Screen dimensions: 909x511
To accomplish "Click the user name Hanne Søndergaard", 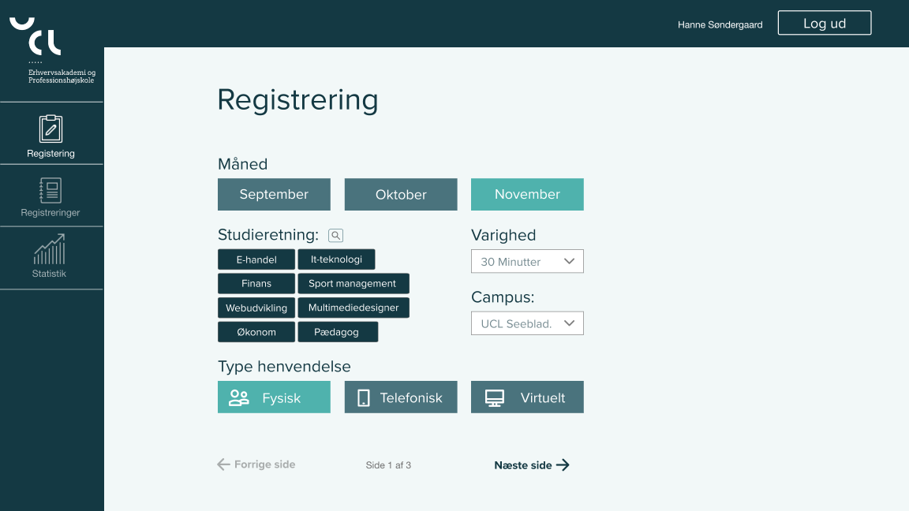I will 720,25.
